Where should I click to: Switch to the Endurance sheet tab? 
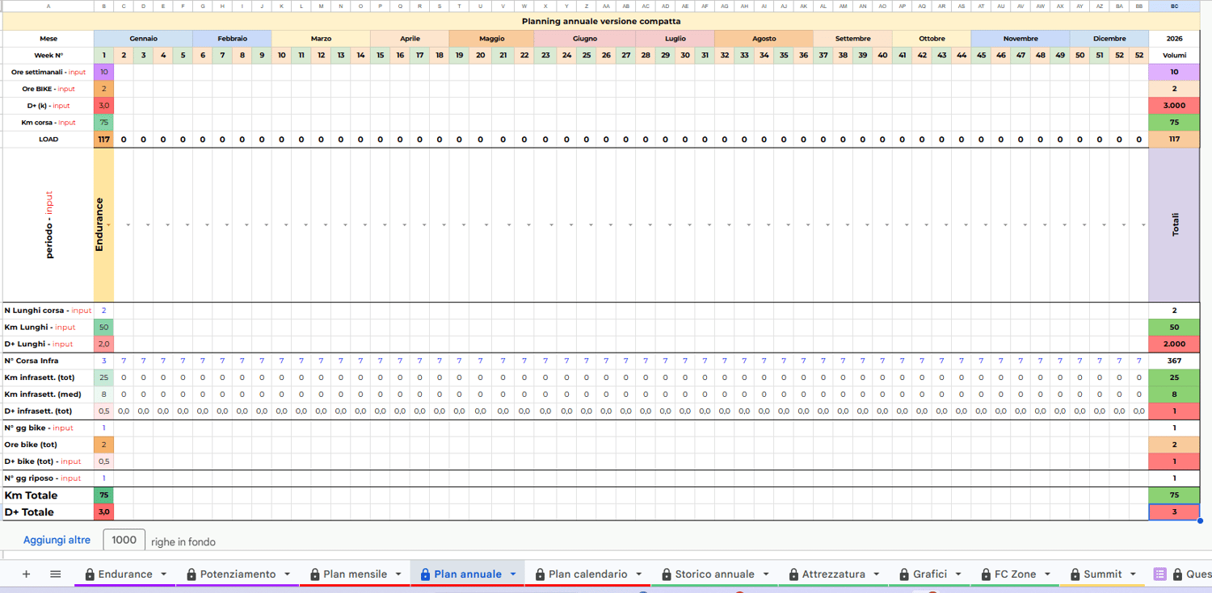(125, 574)
